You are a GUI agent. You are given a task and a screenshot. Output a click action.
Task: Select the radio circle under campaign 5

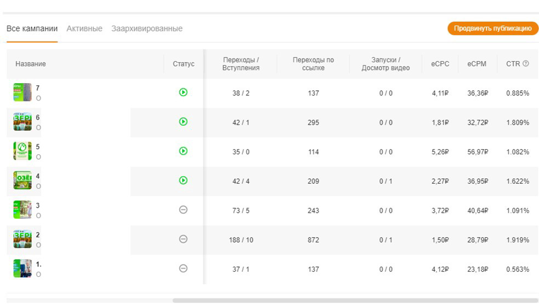coord(38,157)
